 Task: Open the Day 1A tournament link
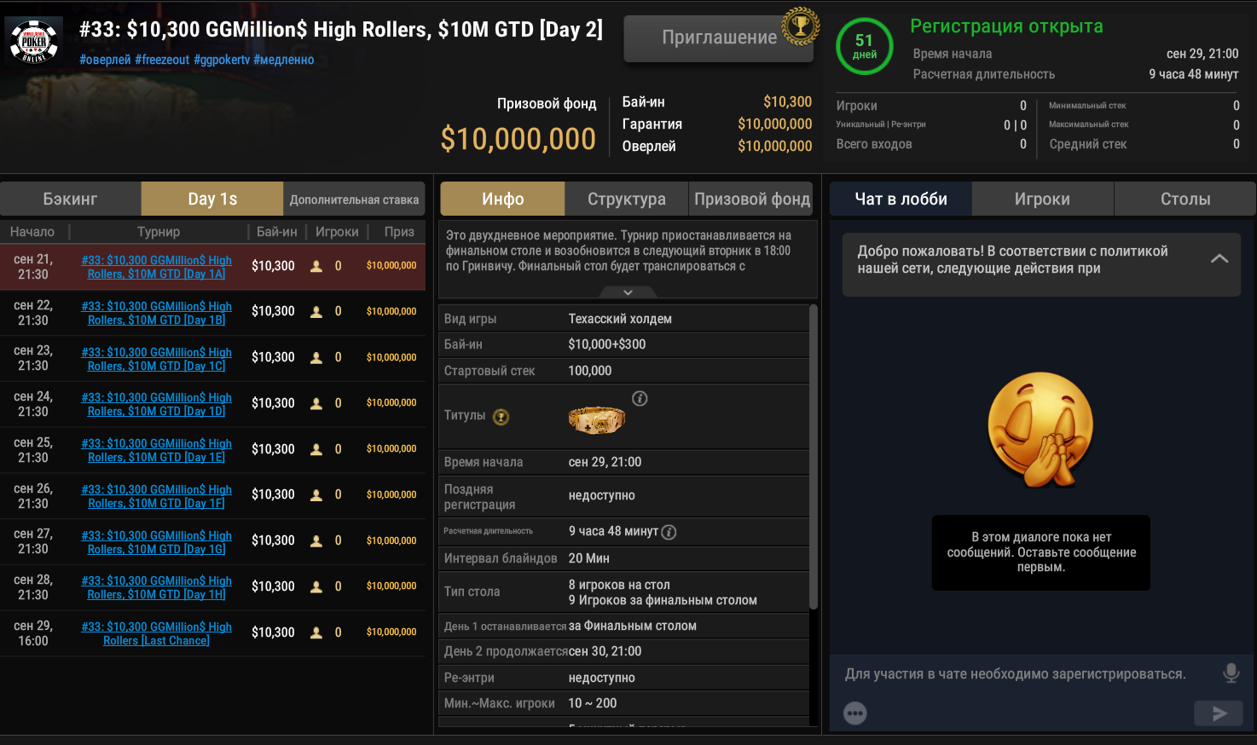point(157,267)
